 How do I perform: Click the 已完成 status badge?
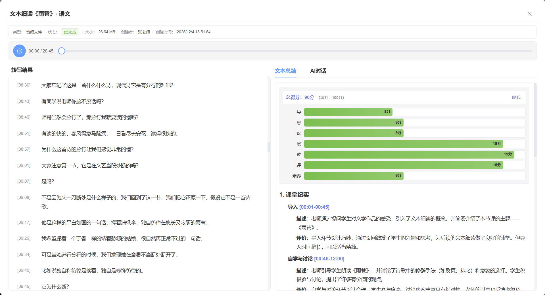pos(70,32)
